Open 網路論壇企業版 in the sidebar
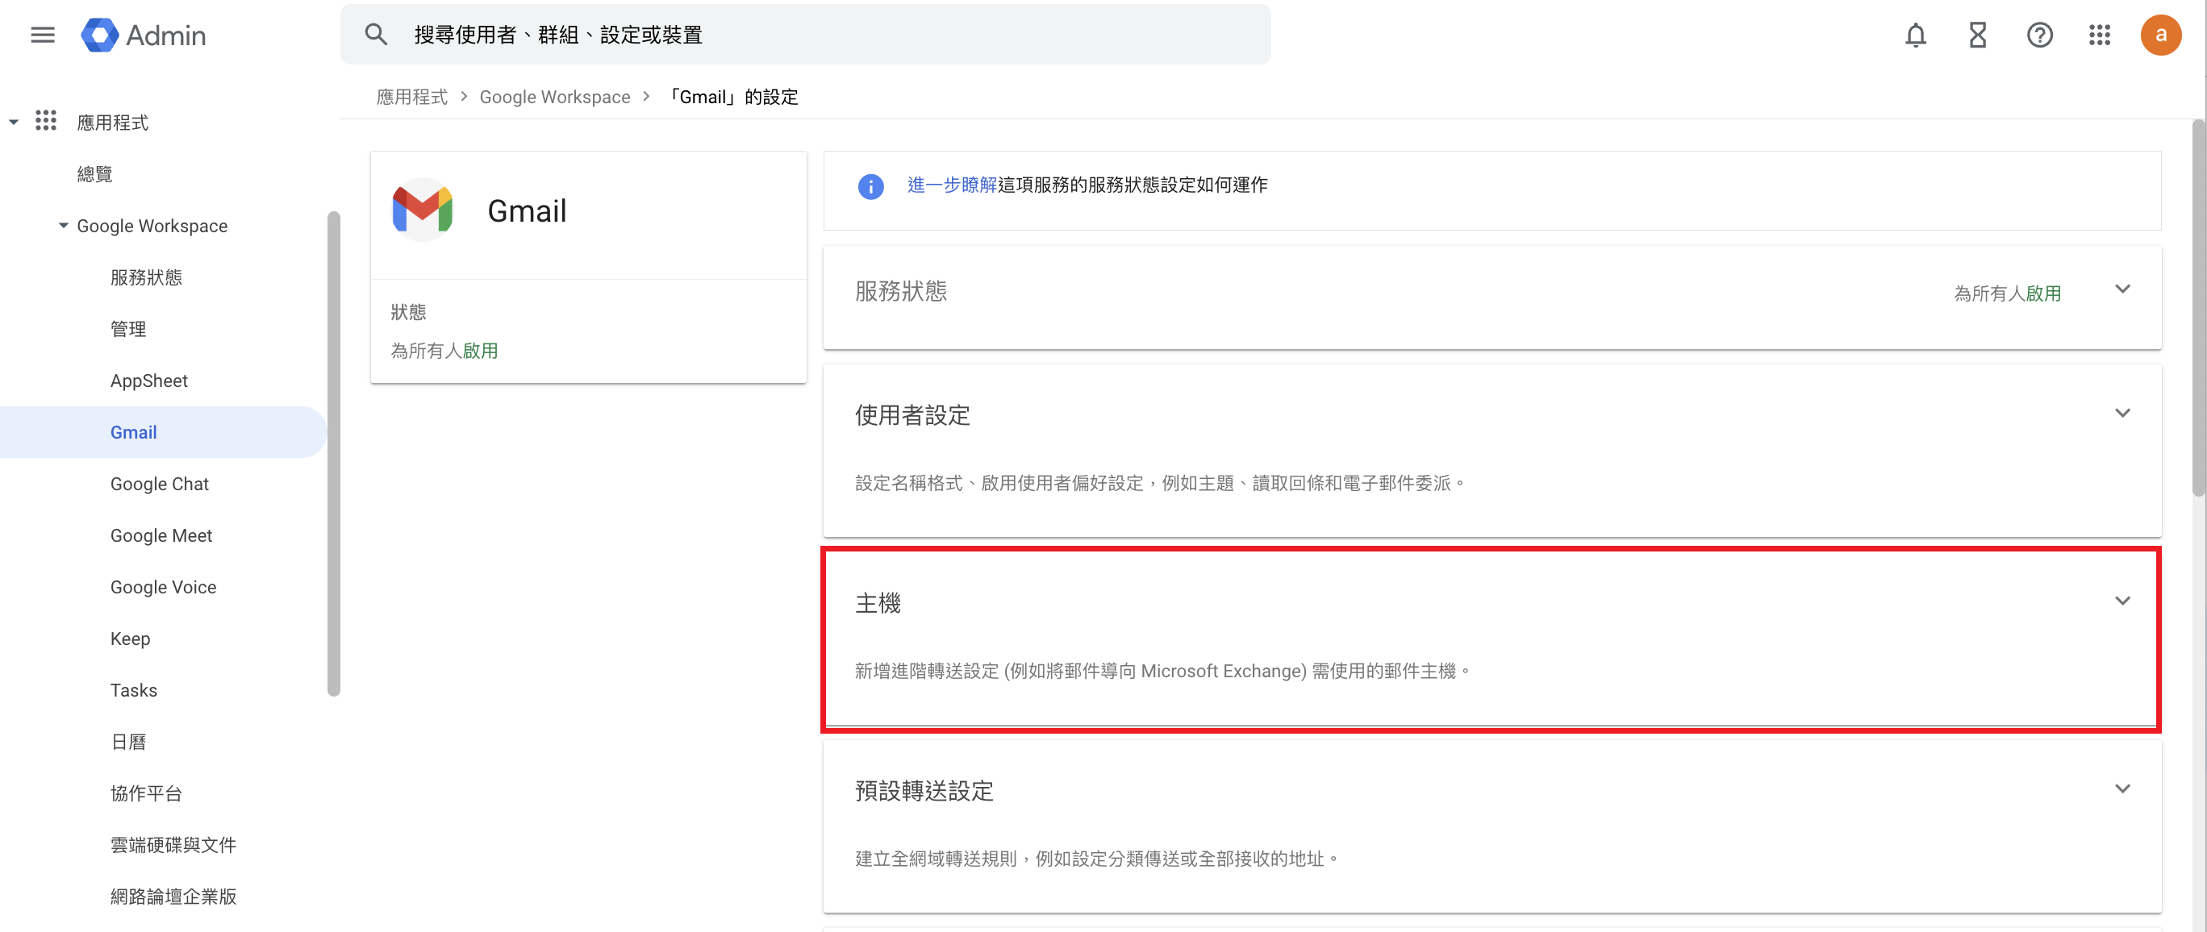Viewport: 2207px width, 932px height. click(x=173, y=896)
